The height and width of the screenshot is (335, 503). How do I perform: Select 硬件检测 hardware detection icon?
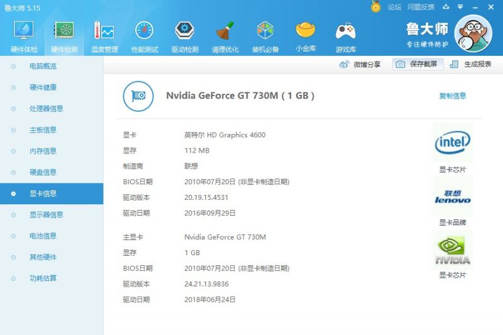(x=64, y=30)
